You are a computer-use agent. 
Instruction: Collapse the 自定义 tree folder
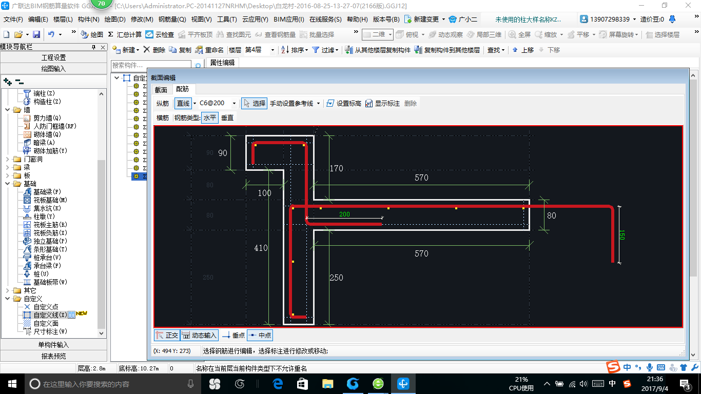7,299
